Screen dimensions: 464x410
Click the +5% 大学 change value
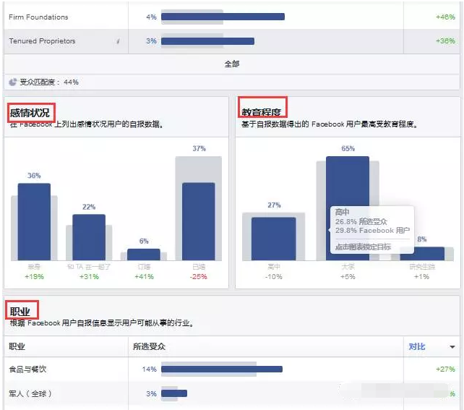click(x=348, y=276)
